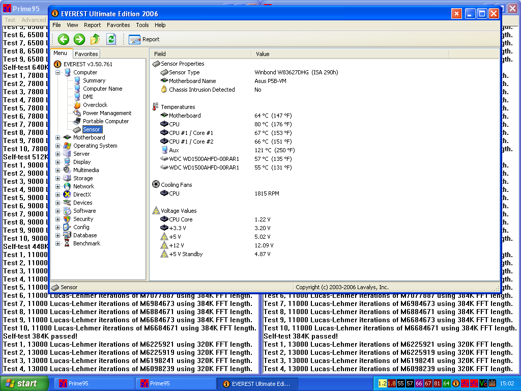Expand the Motherboard tree node
Viewport: 521px width, 391px height.
point(58,137)
